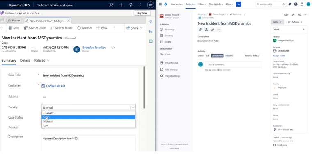Open the Jira app switcher grid icon
Image resolution: width=312 pixels, height=155 pixels.
tap(161, 4)
